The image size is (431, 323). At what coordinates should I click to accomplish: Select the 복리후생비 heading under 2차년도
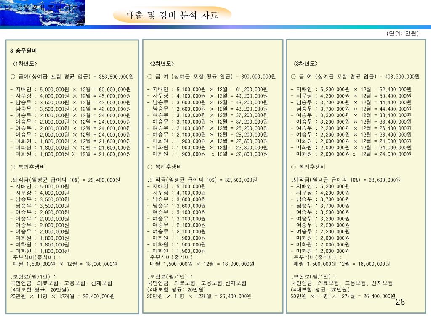[x=165, y=167]
